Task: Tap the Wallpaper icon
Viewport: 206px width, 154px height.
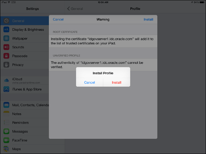Action: [6, 38]
